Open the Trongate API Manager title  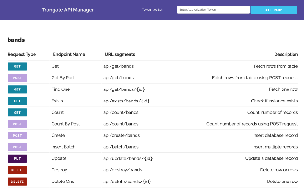(68, 10)
